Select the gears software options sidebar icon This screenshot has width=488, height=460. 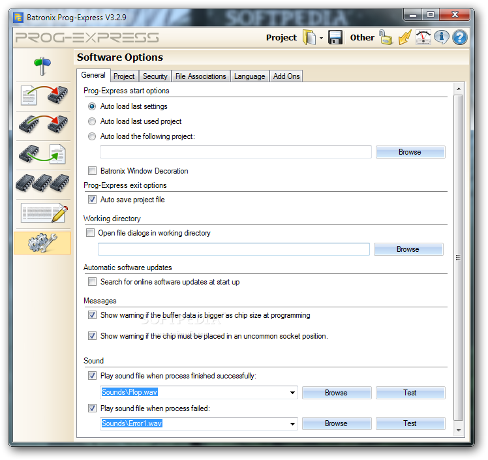tap(42, 243)
